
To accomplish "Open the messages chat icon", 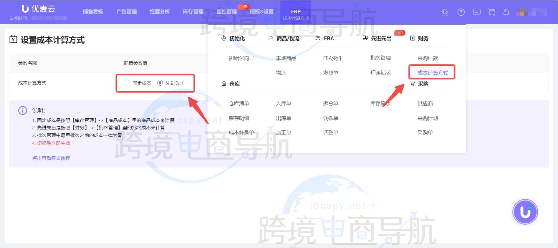I will point(477,12).
